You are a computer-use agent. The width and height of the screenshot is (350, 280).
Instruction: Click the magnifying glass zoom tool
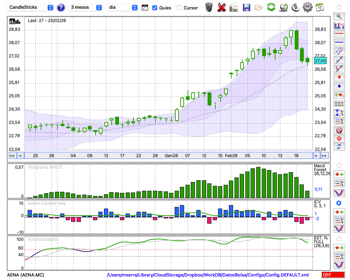tap(339, 16)
